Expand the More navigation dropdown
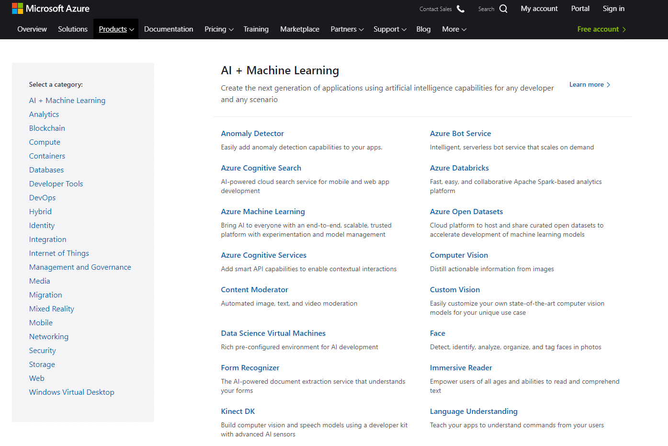 pos(453,29)
